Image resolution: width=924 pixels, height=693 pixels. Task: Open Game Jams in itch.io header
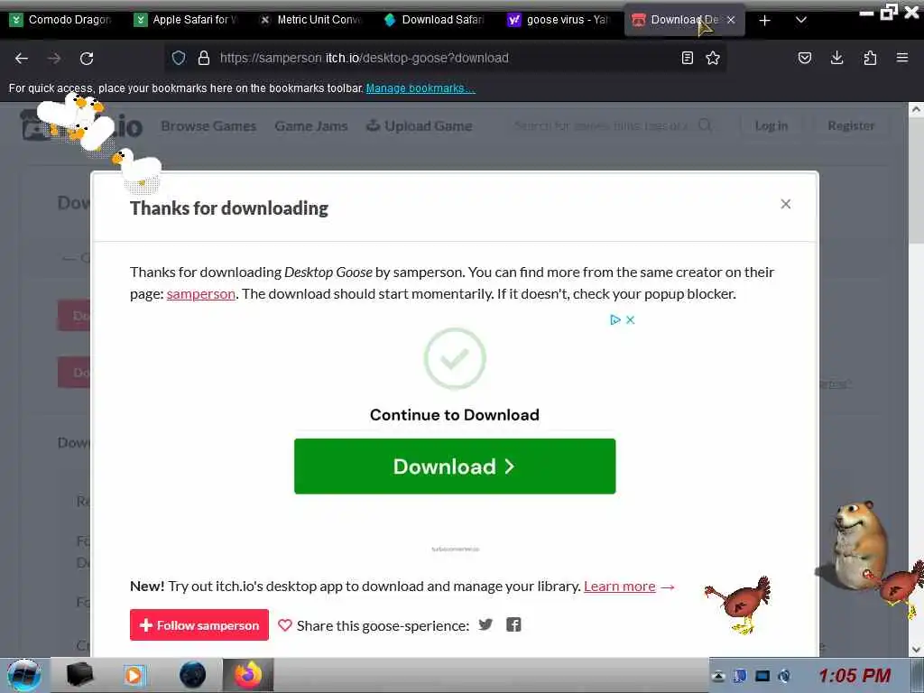311,126
